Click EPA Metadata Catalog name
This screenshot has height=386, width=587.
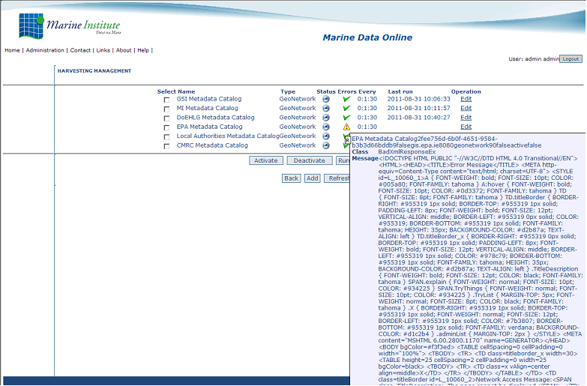coord(209,127)
